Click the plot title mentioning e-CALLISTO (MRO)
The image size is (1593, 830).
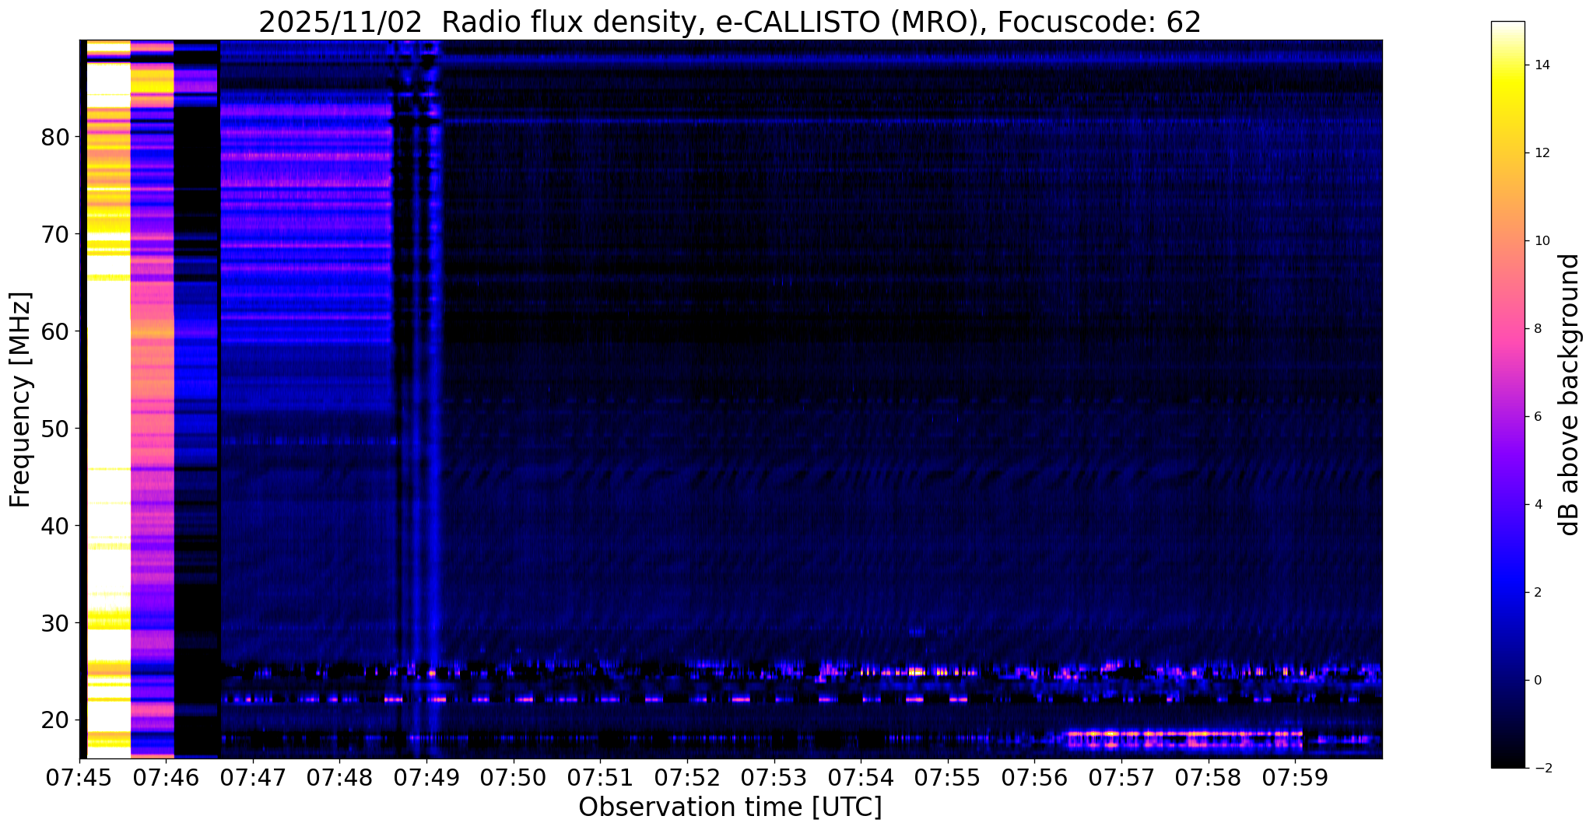tap(730, 22)
